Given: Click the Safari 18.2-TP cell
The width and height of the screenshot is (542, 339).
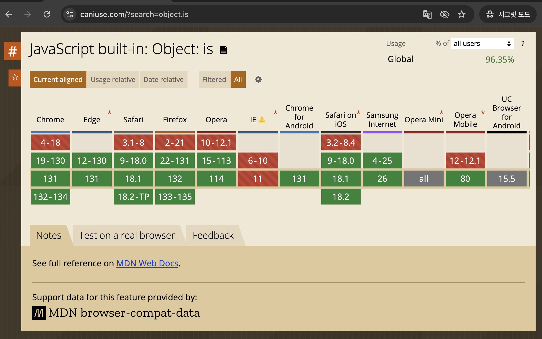Looking at the screenshot, I should (x=133, y=197).
